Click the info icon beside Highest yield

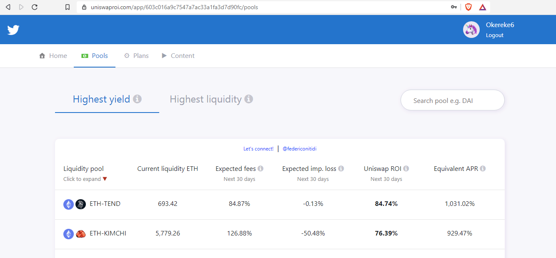point(137,99)
